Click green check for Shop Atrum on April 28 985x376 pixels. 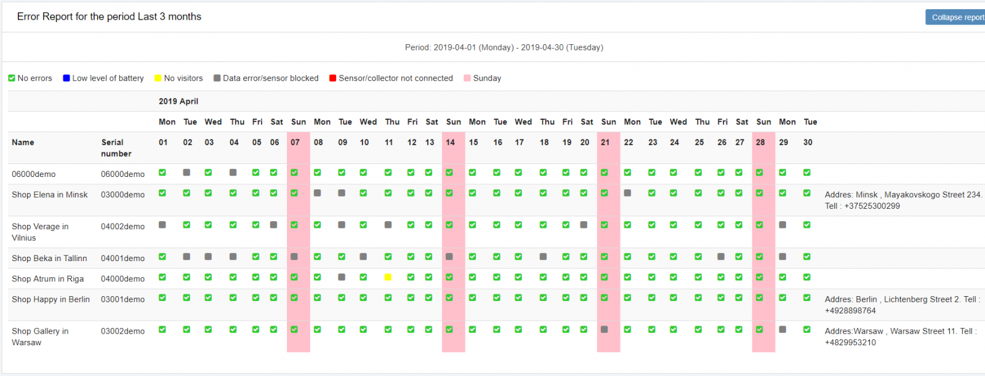pos(760,277)
